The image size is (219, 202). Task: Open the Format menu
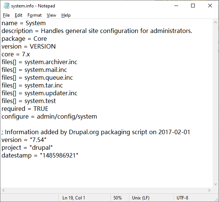[35, 15]
